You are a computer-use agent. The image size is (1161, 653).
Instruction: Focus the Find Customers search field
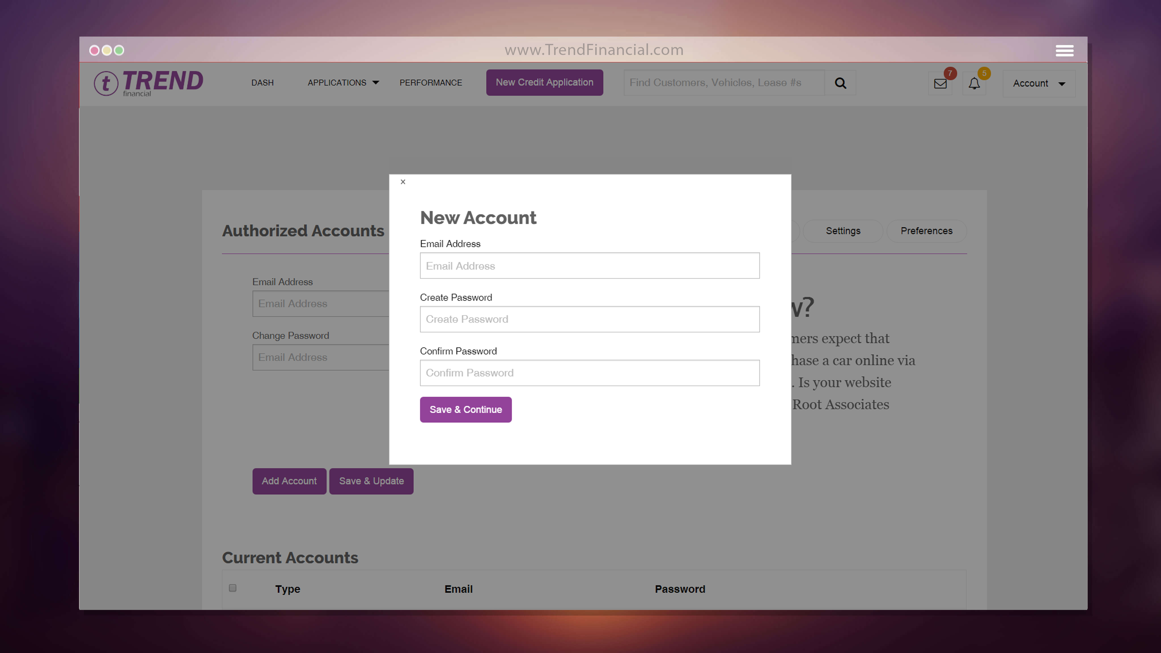[724, 83]
